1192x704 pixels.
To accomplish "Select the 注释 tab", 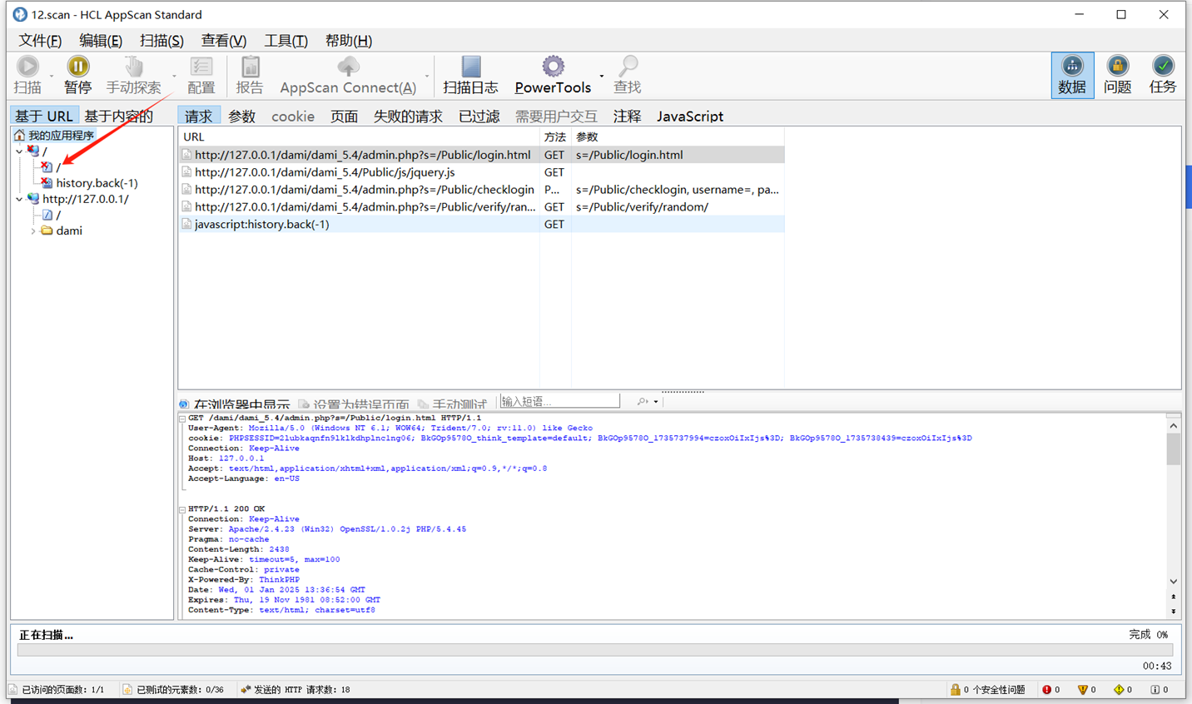I will [x=627, y=117].
